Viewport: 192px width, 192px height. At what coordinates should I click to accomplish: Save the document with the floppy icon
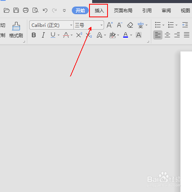pyautogui.click(x=16, y=10)
